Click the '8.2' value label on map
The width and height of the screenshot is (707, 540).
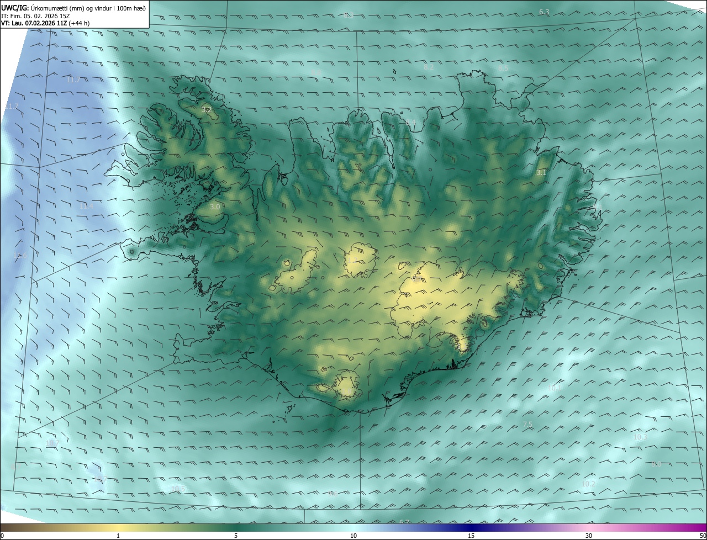[429, 67]
